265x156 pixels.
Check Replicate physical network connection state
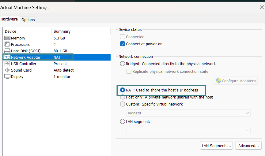point(129,71)
